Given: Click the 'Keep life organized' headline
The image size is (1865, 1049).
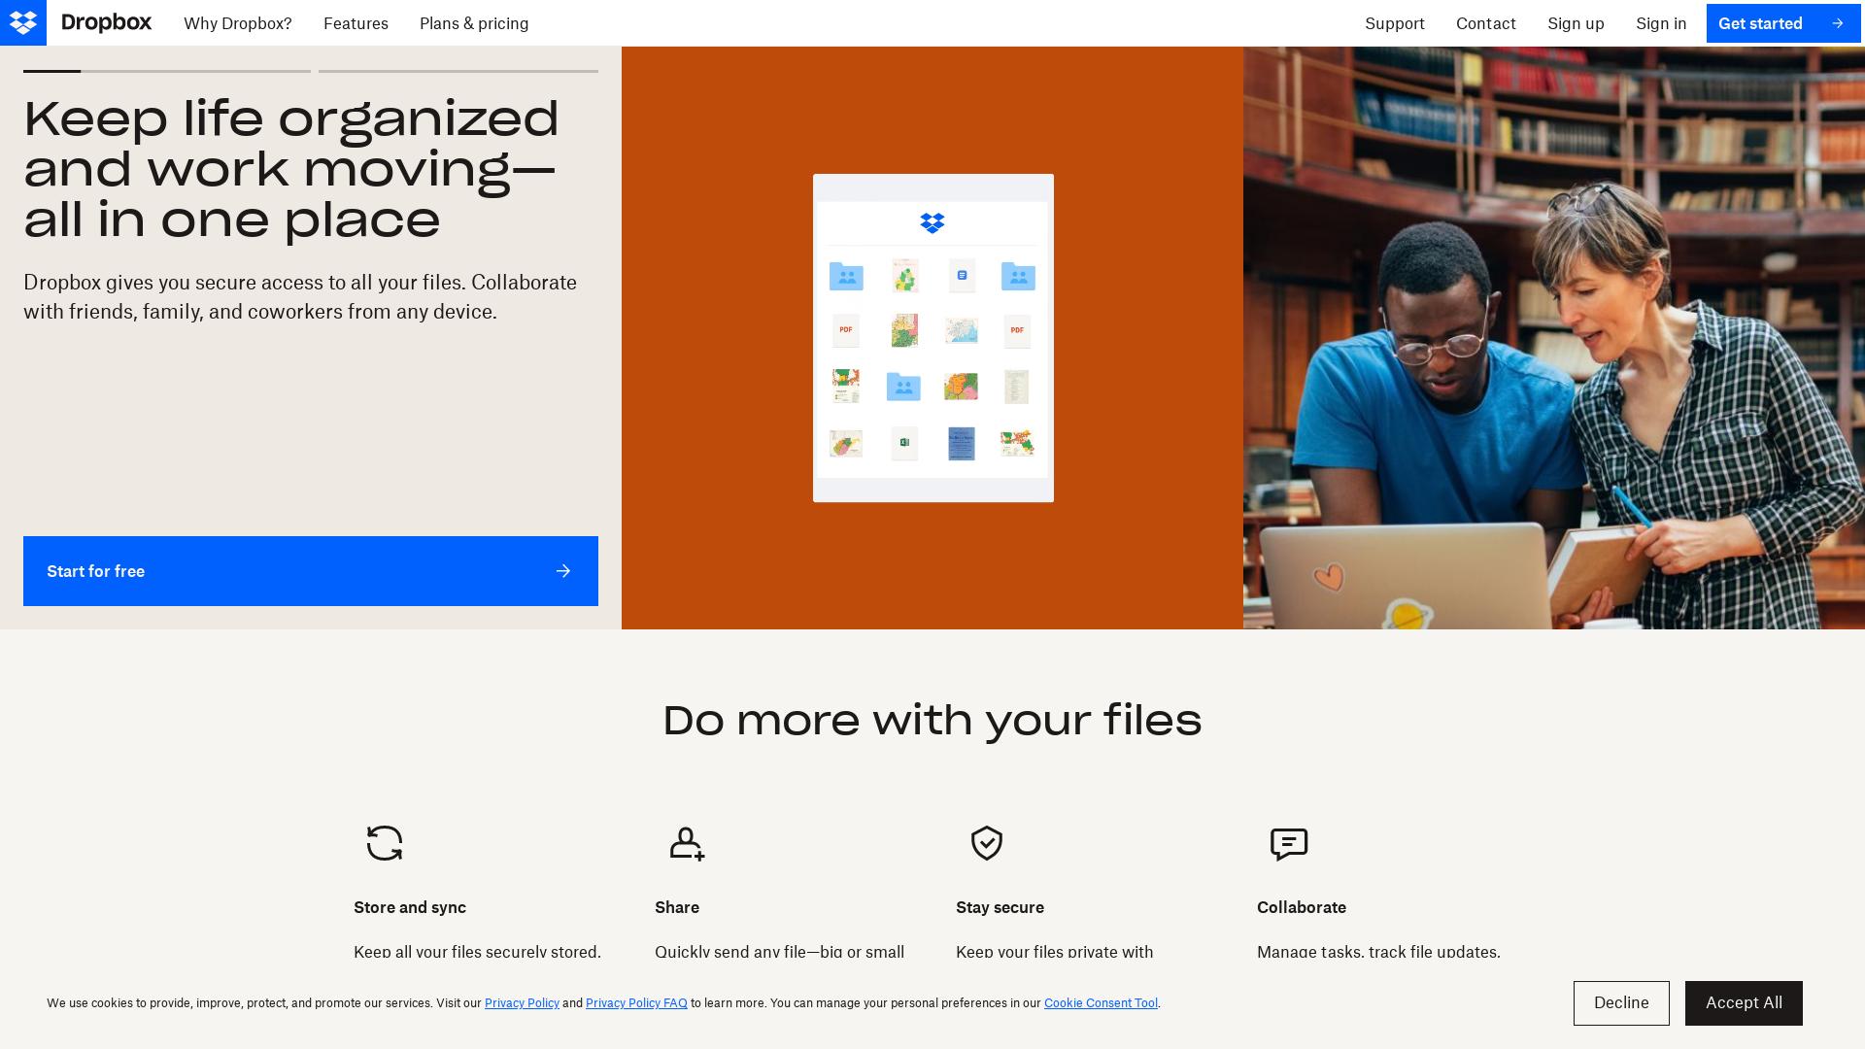Looking at the screenshot, I should [291, 169].
